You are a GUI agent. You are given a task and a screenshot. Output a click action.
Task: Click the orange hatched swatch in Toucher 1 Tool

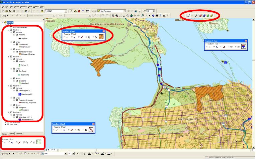[101, 37]
